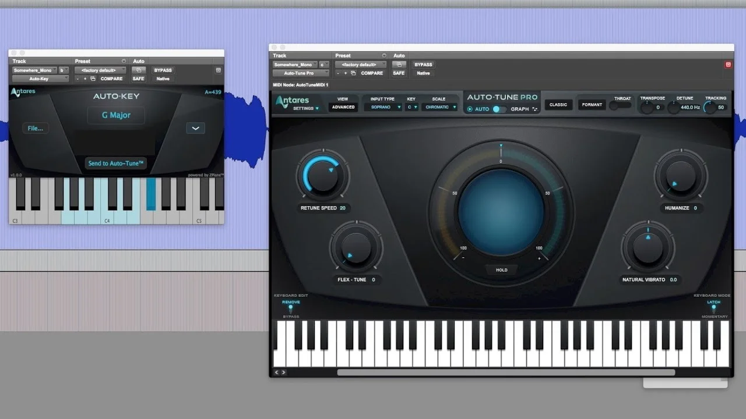The width and height of the screenshot is (746, 419).
Task: Toggle Keyboard Mode Latch/Momentary switch
Action: click(714, 308)
